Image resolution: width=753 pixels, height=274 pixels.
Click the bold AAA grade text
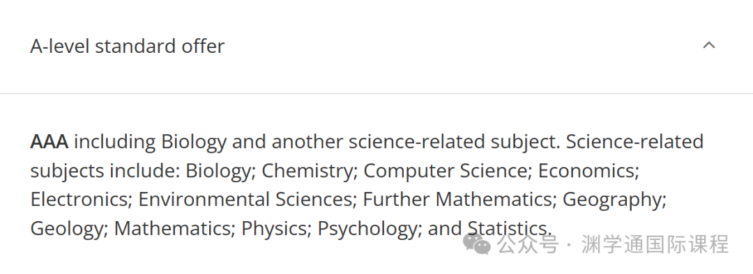click(49, 142)
